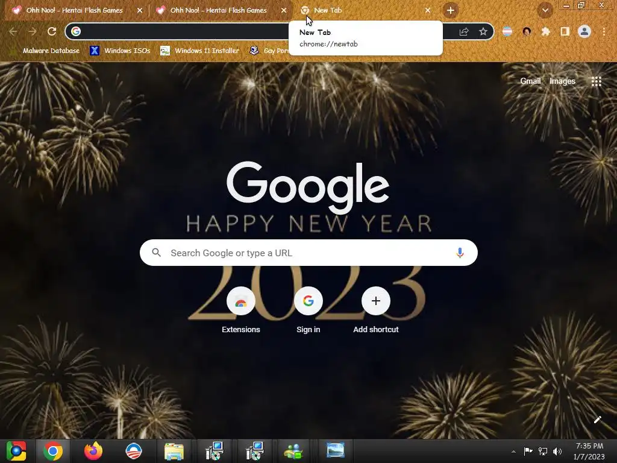
Task: Go forward to next page
Action: click(x=33, y=31)
